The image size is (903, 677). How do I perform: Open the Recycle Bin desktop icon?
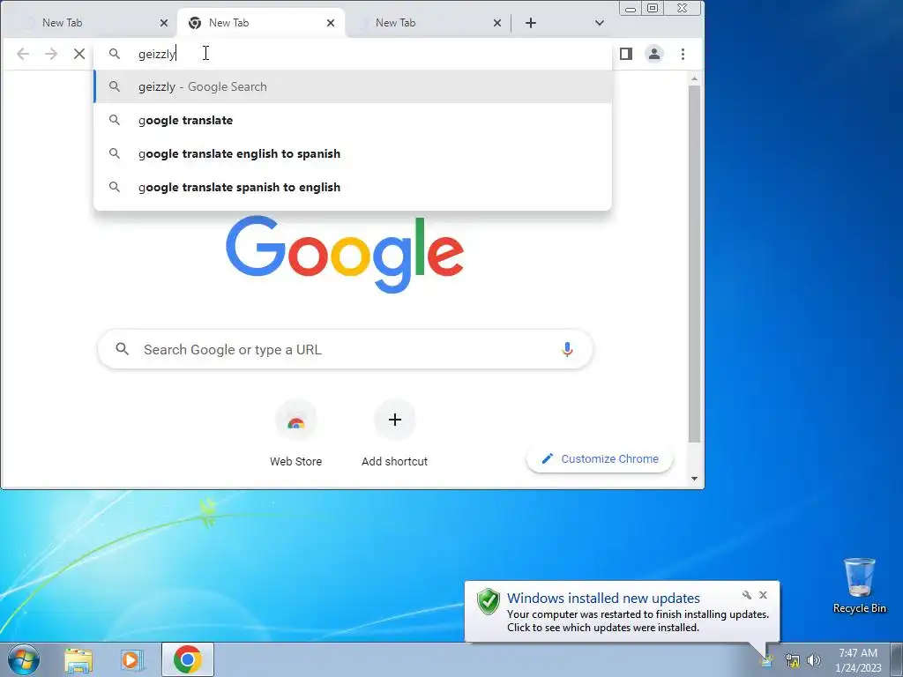(x=859, y=585)
